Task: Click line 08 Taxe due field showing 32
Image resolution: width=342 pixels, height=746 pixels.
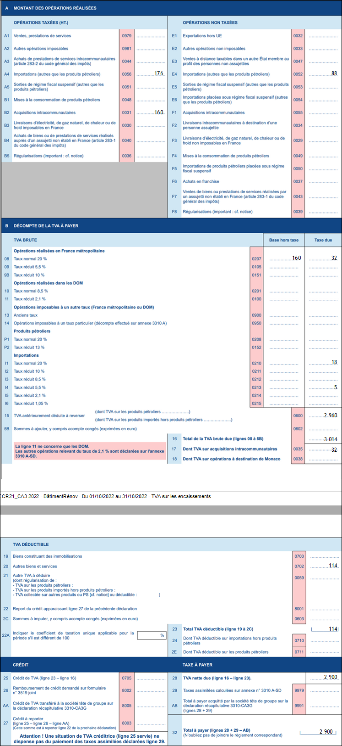Action: tap(323, 258)
